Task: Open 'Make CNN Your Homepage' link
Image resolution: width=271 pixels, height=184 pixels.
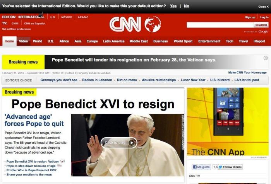Action: tap(247, 73)
